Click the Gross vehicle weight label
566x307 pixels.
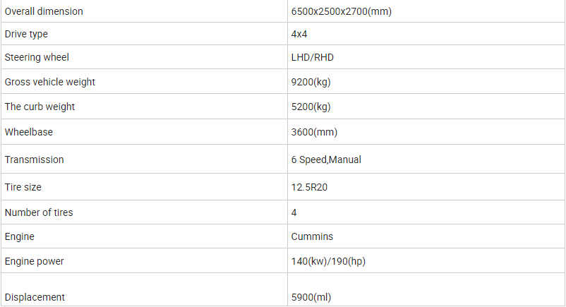click(x=50, y=82)
